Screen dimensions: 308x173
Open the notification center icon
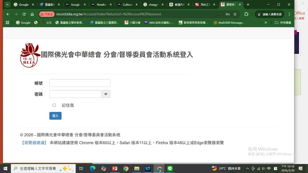[x=301, y=168]
